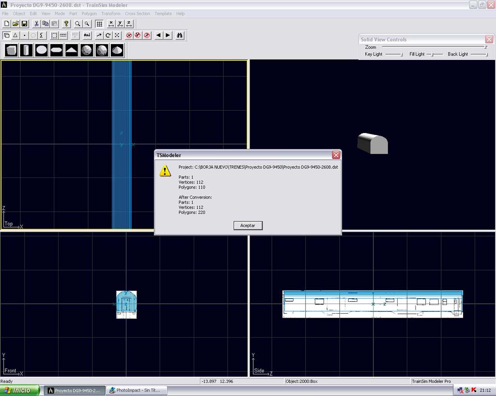
Task: Switch to PhotoImpact in the taskbar
Action: [x=136, y=390]
